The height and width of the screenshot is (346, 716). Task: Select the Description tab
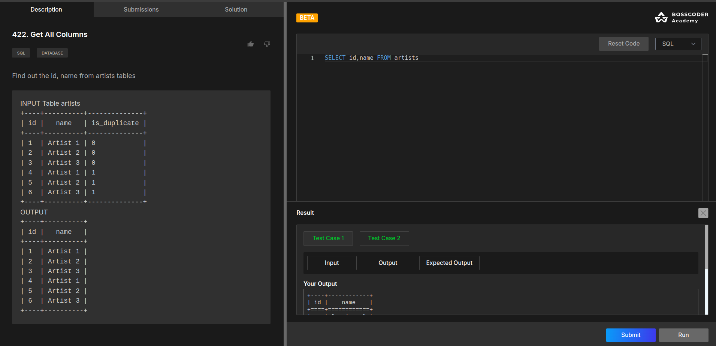point(46,9)
